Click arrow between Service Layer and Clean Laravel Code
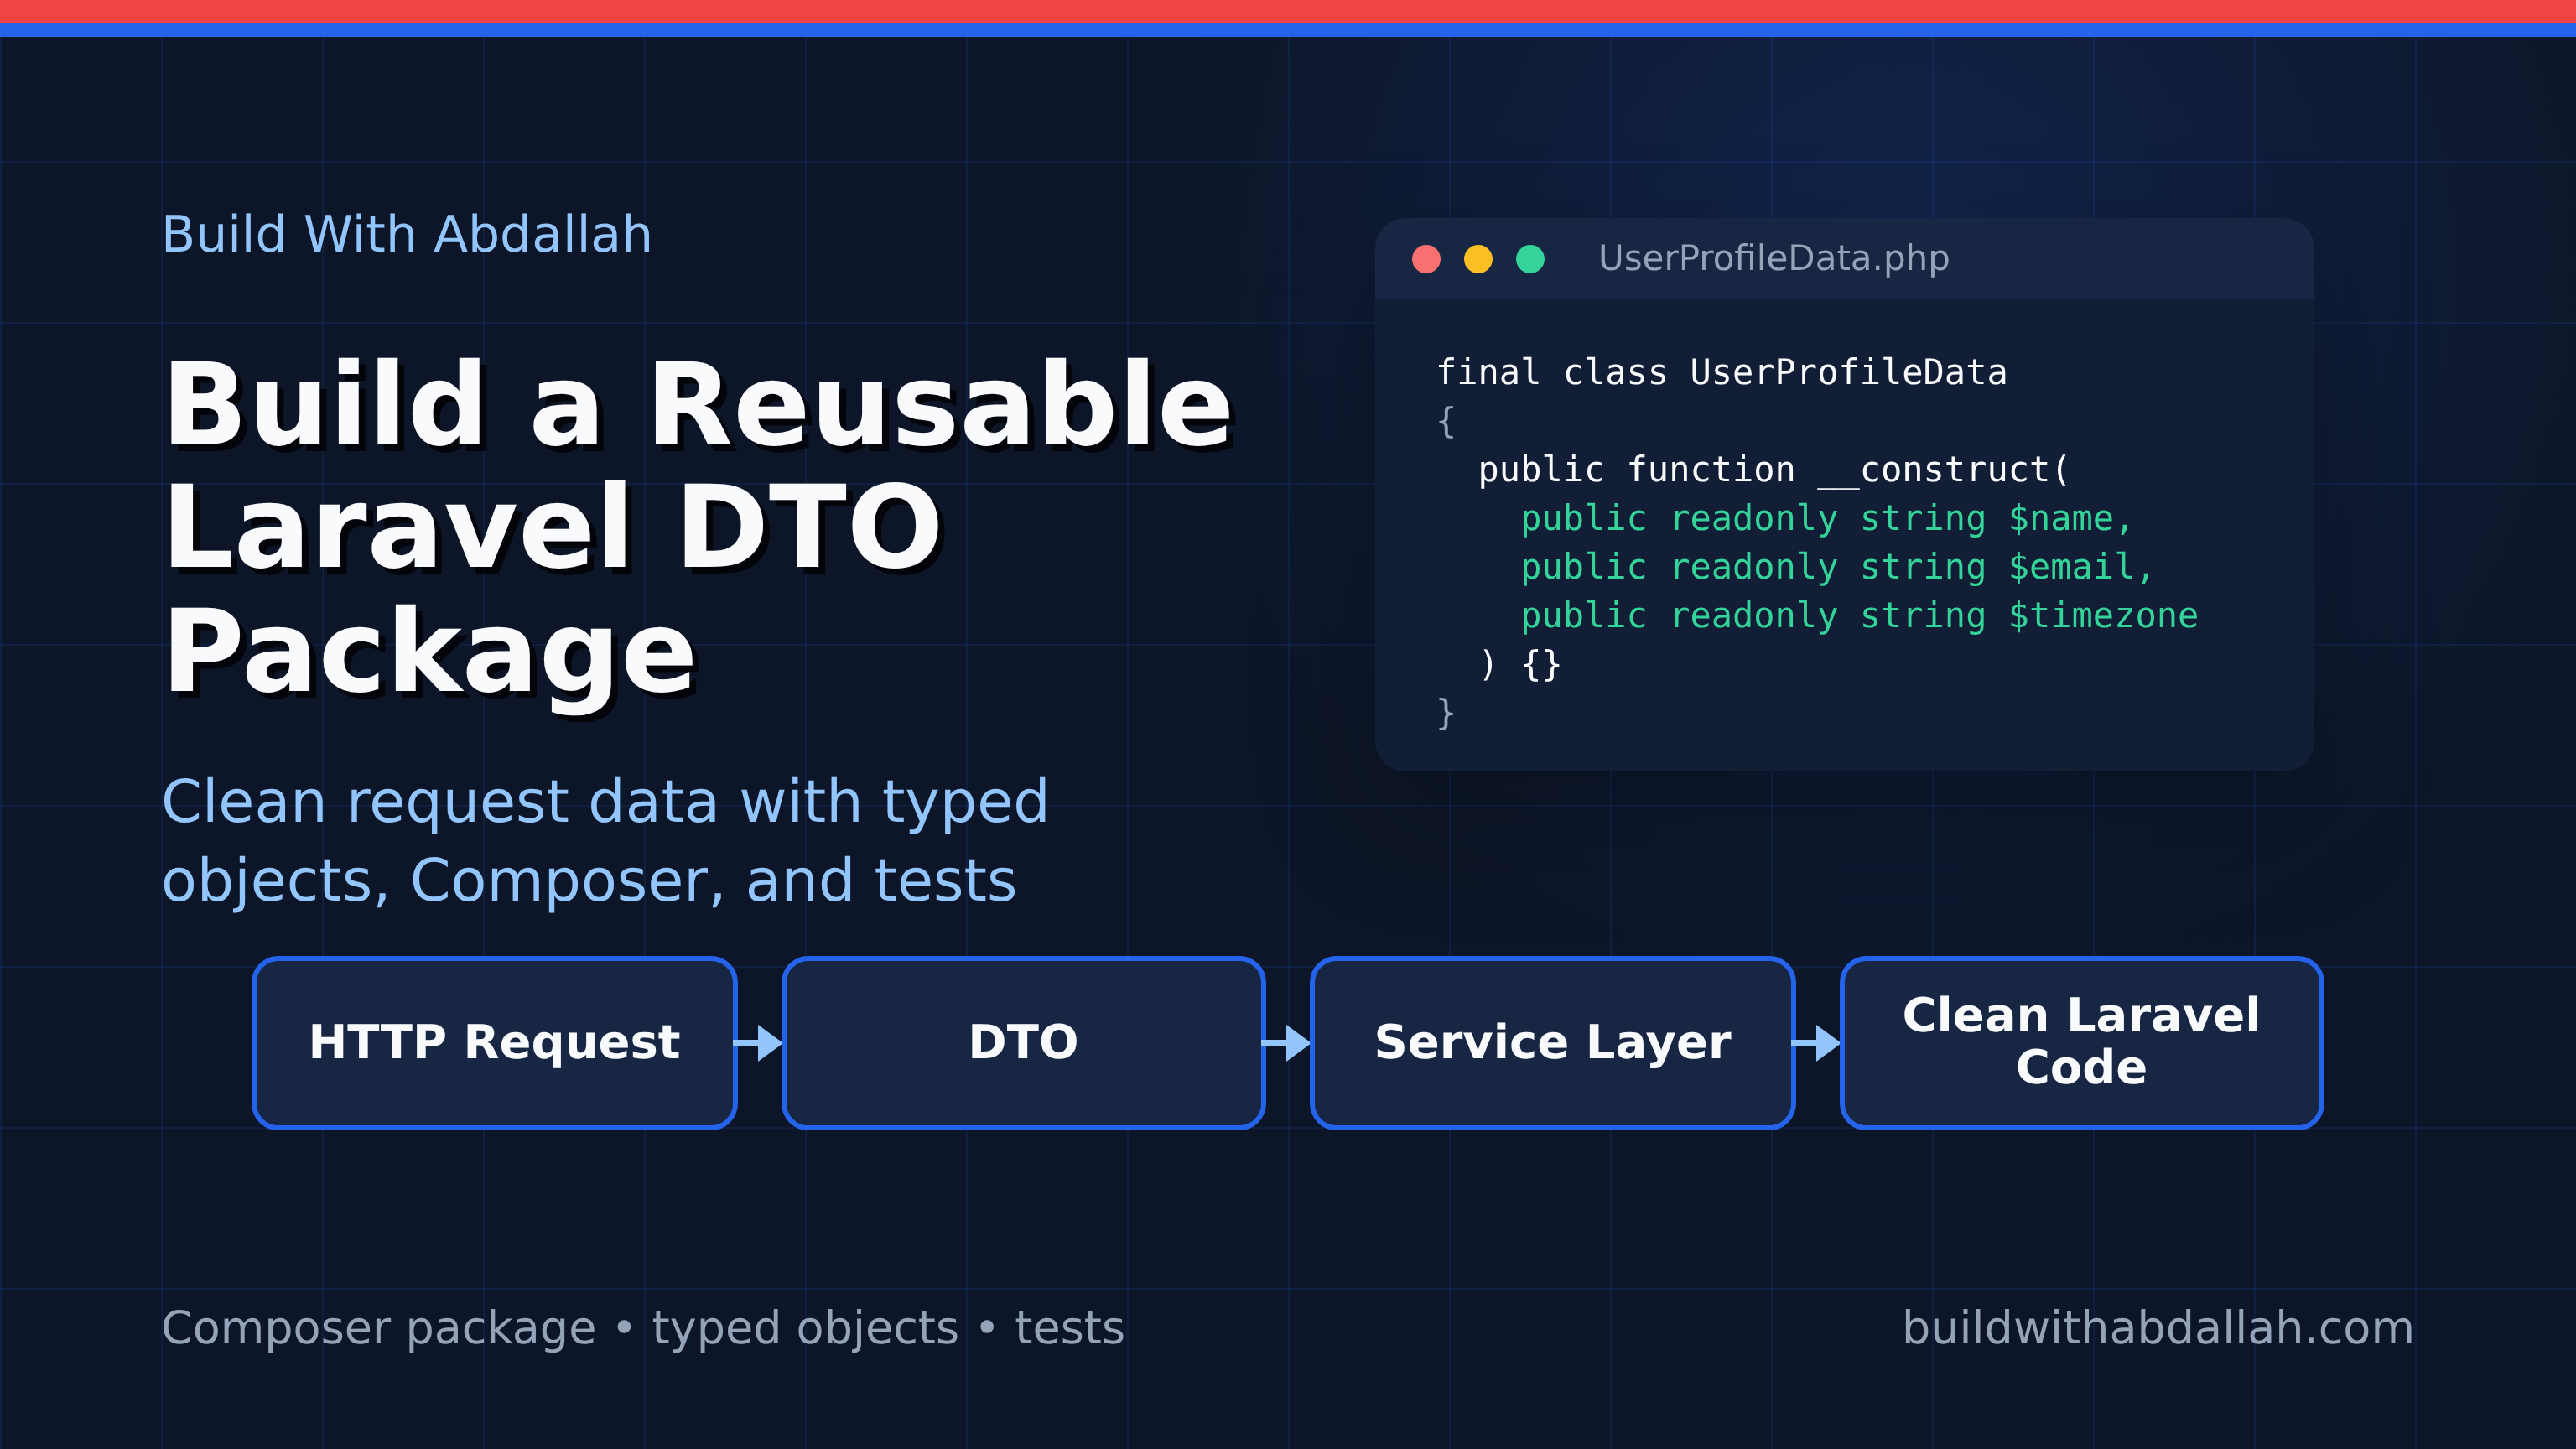Image resolution: width=2576 pixels, height=1449 pixels. point(1817,1043)
